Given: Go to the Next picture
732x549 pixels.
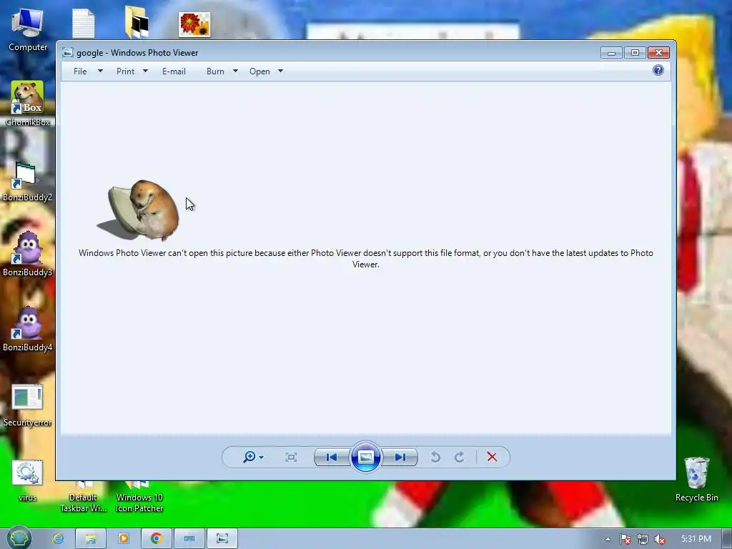Looking at the screenshot, I should coord(400,457).
